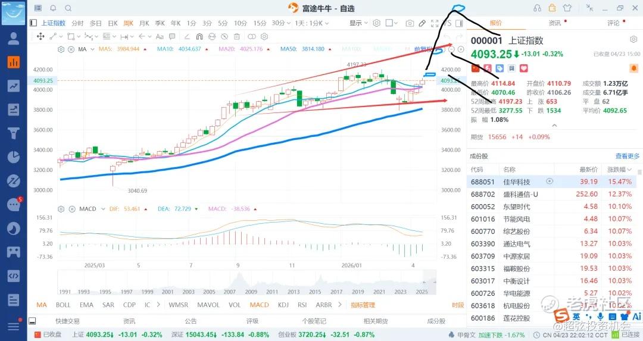This screenshot has width=643, height=341.
Task: Switch to 月K chart period
Action: (x=144, y=23)
